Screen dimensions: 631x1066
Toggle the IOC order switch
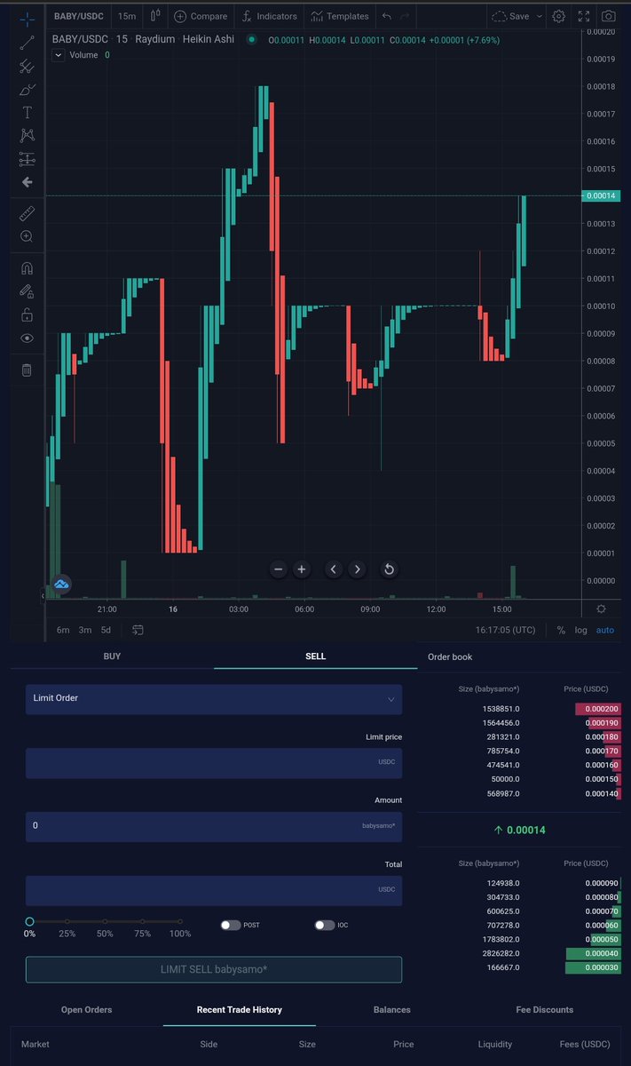coord(325,925)
